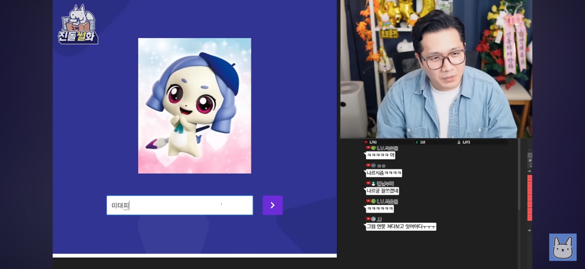
Task: Select the 1,762 viewer count
Action: (x=373, y=142)
